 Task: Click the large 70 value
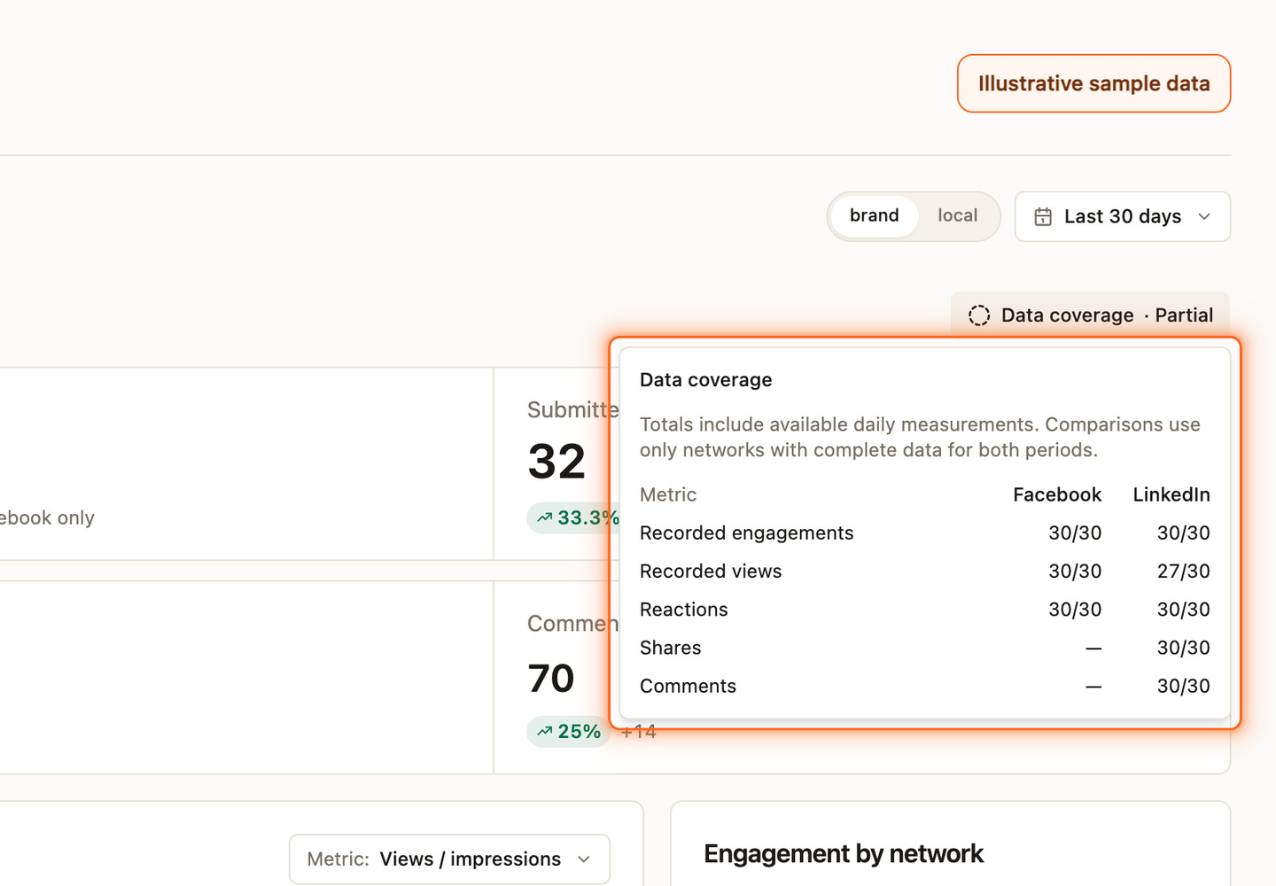point(551,679)
